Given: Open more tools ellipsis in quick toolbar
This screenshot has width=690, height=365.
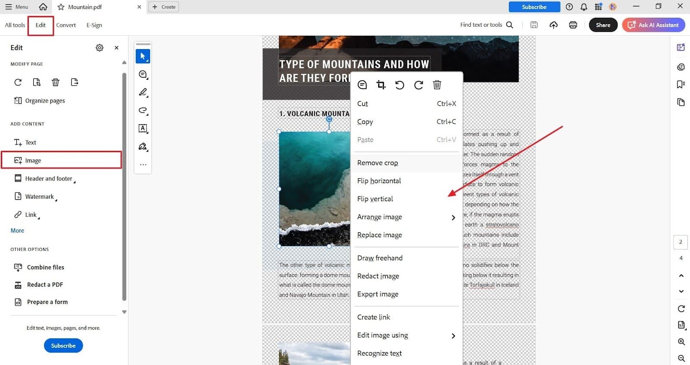Looking at the screenshot, I should (143, 165).
